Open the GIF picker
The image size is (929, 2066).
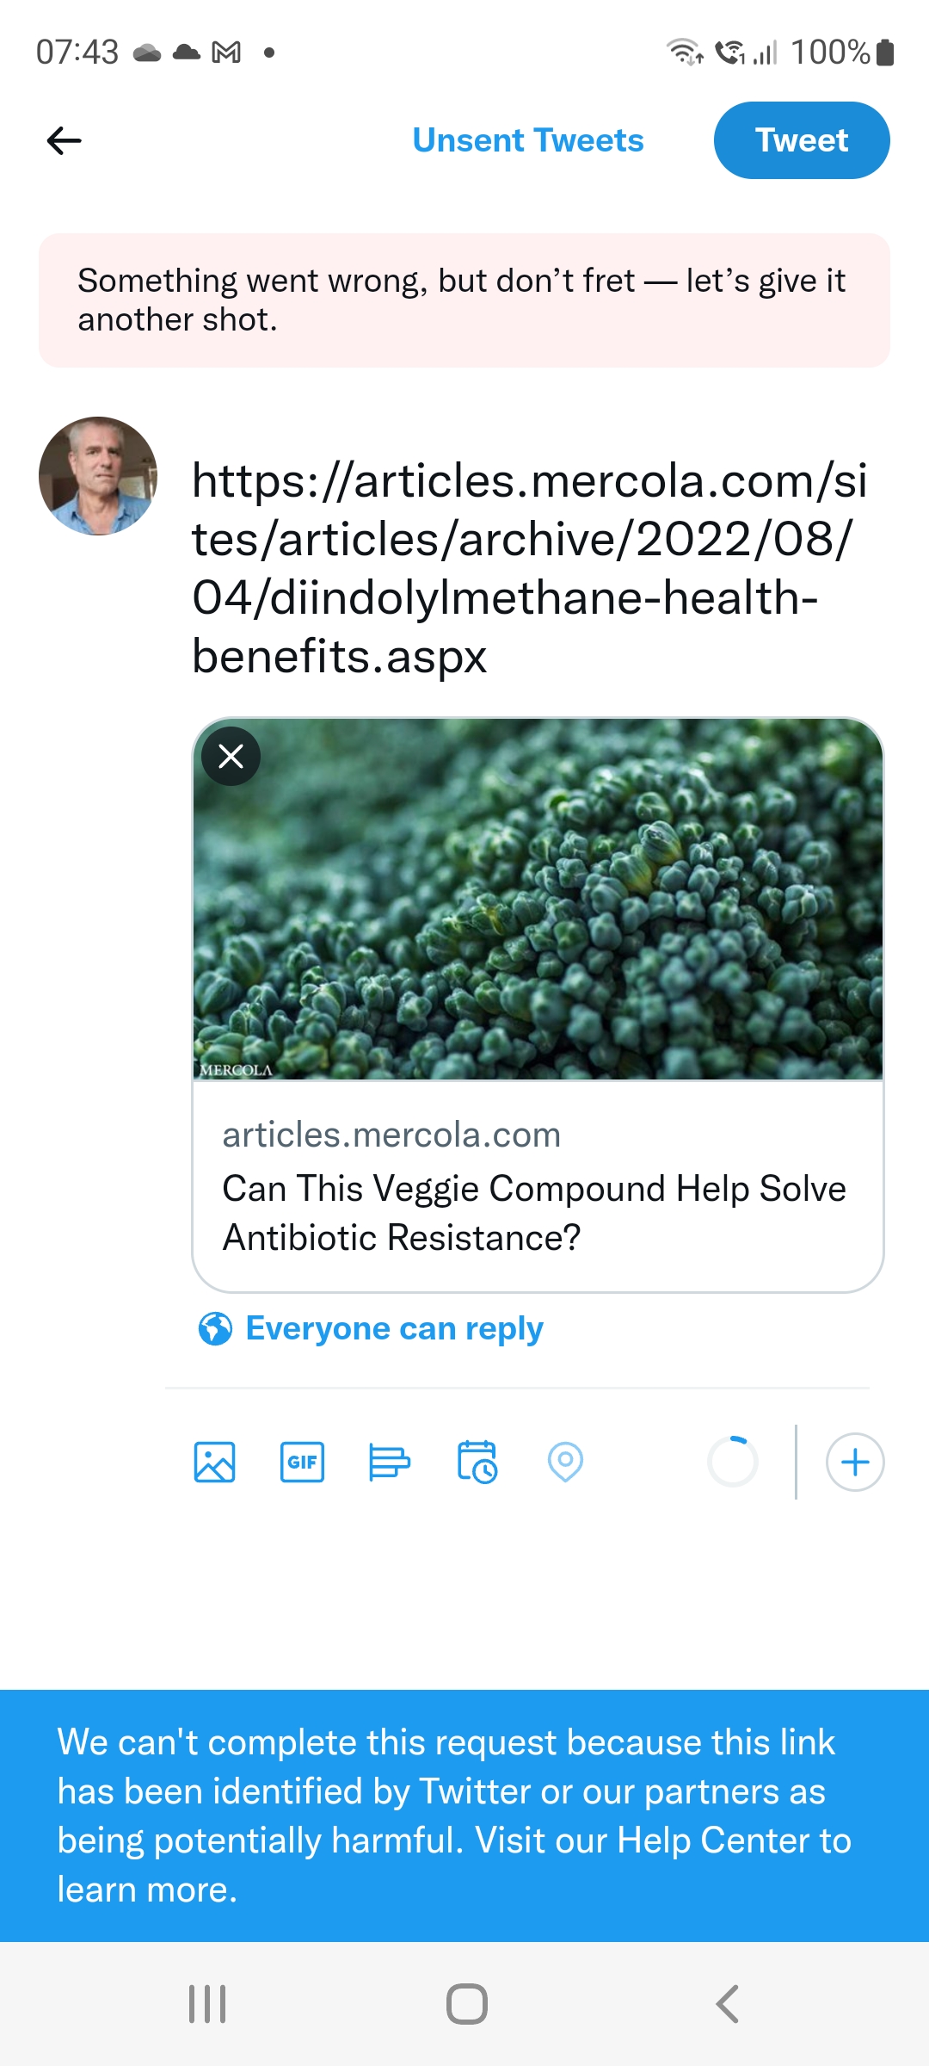click(x=302, y=1462)
